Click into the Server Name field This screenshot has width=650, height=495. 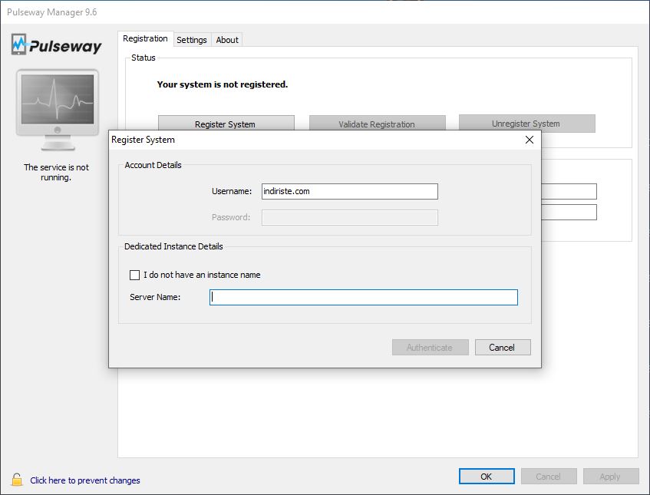(x=364, y=297)
